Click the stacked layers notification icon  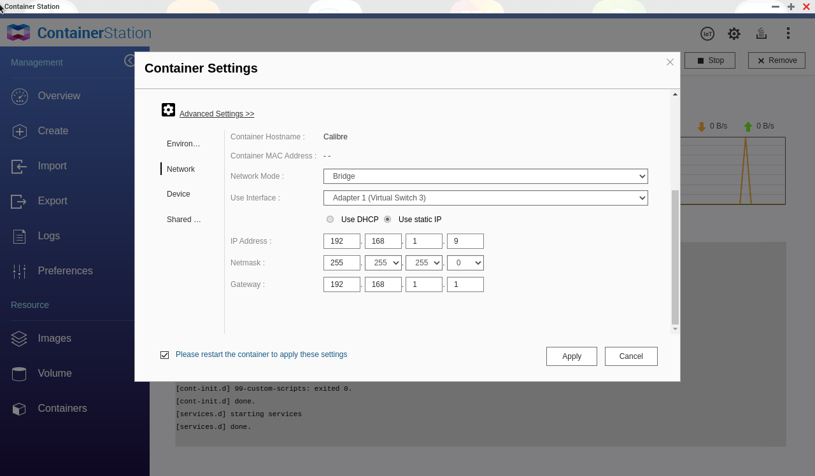coord(761,34)
